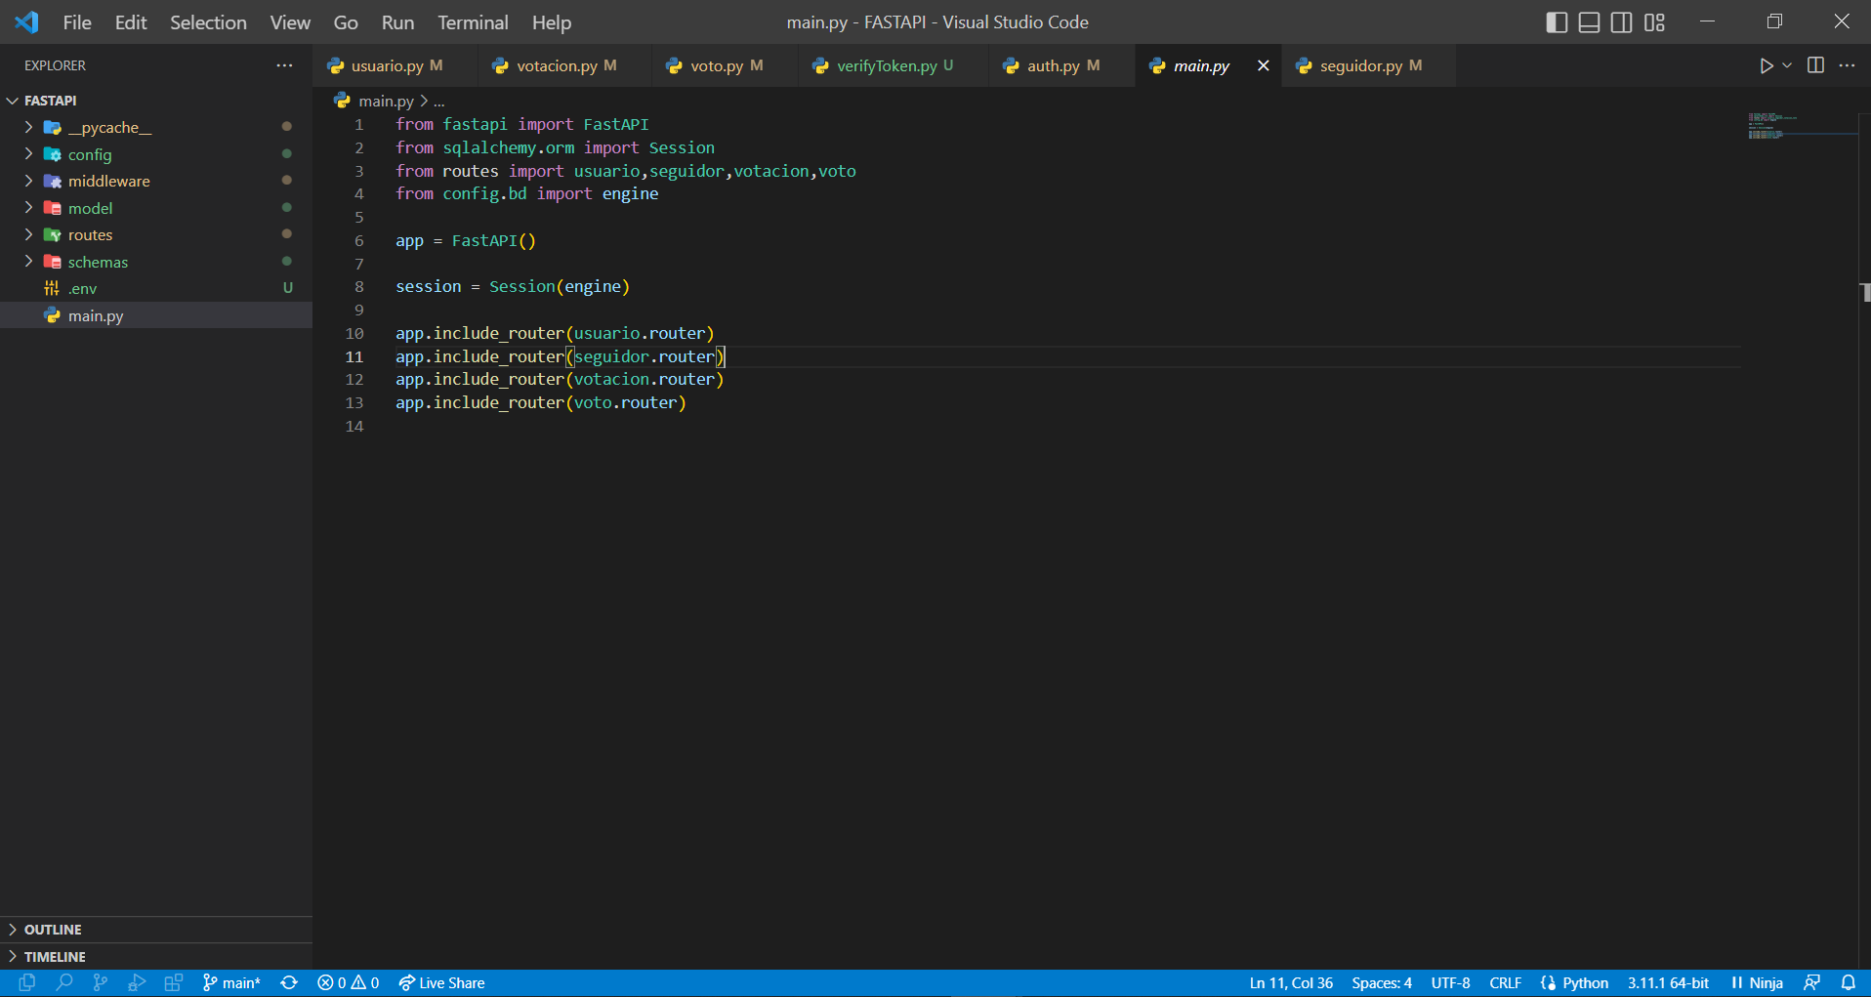The width and height of the screenshot is (1871, 997).
Task: Change end of line sequence CRLF
Action: click(x=1505, y=982)
